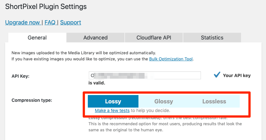
Task: Switch to the General tab
Action: [x=37, y=38]
